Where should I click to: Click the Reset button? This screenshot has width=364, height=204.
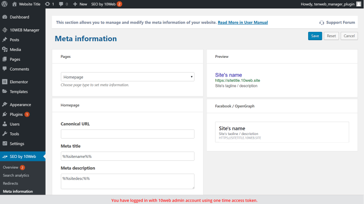tap(331, 36)
